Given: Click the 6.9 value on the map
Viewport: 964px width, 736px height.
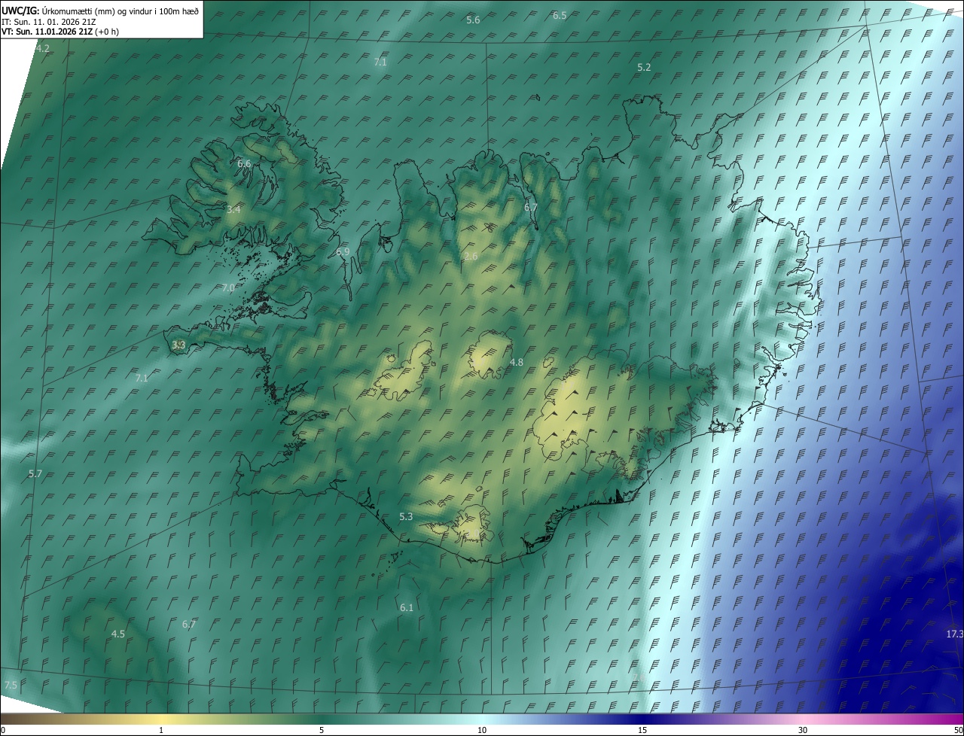Looking at the screenshot, I should click(x=343, y=252).
